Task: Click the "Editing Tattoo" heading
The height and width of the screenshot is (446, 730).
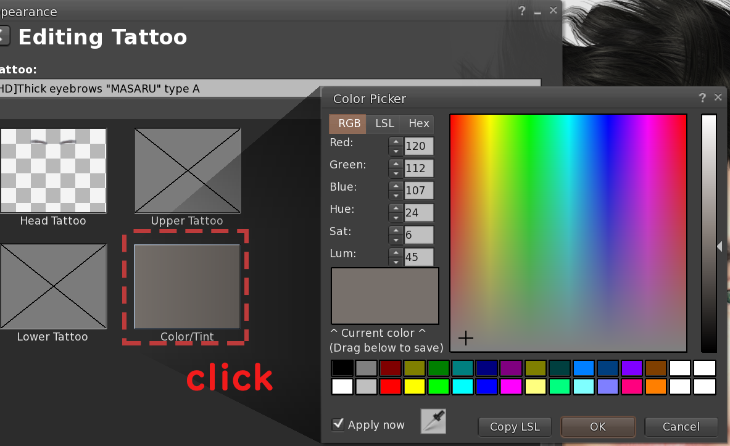Action: [102, 37]
